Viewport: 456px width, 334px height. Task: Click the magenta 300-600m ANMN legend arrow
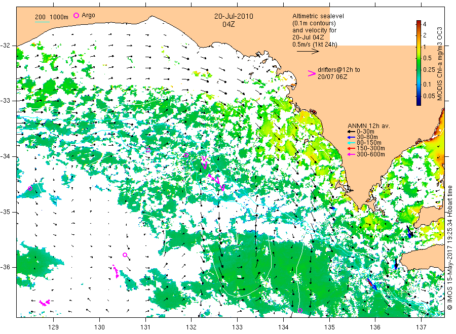[351, 154]
